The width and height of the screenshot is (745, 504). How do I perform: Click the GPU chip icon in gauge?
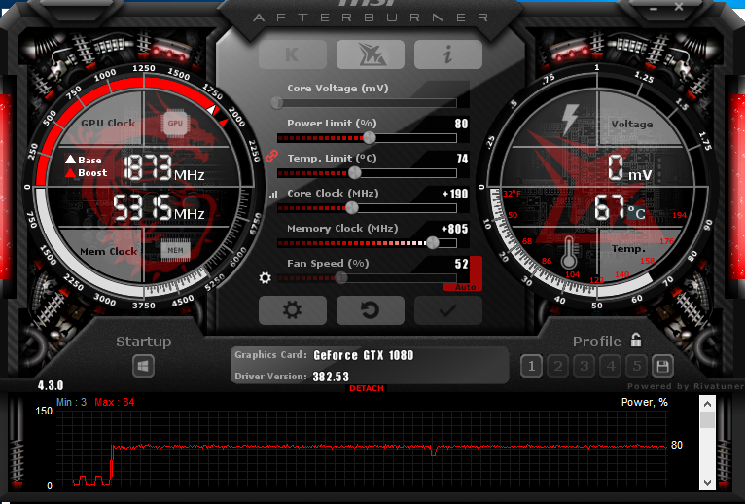[175, 123]
